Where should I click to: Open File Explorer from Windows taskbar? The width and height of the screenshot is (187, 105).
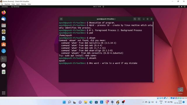[x=86, y=102]
